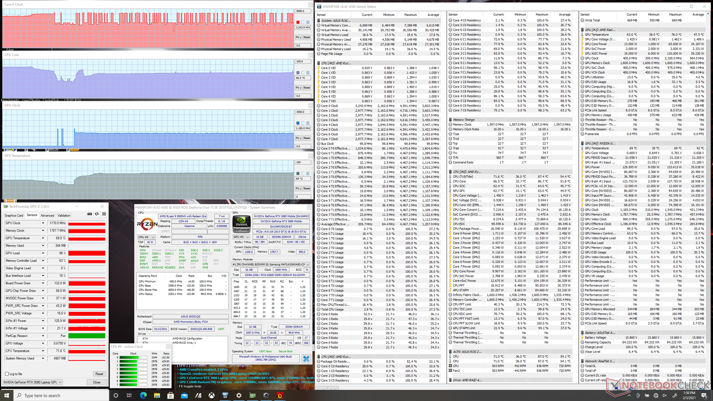
Task: Open Microsoft Edge from taskbar
Action: point(143,395)
